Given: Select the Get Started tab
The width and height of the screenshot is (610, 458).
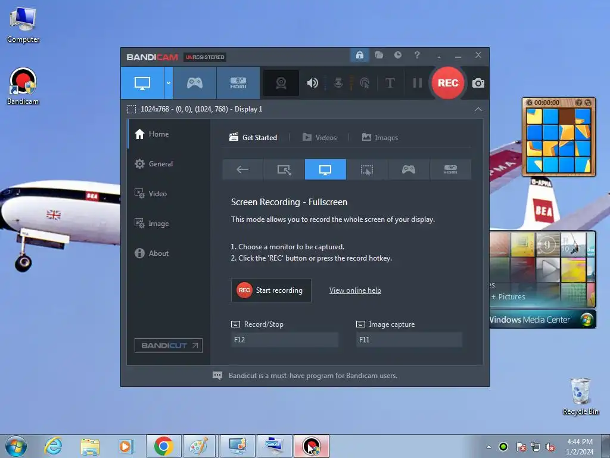Looking at the screenshot, I should pos(253,137).
